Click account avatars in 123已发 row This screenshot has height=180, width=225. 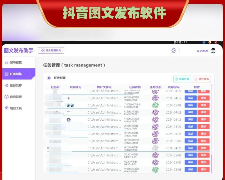tap(70, 105)
